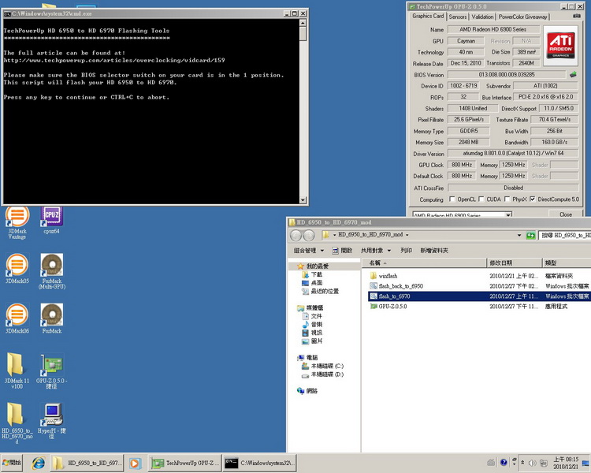Toggle the CUDA checkbox in GPU-Z

[481, 199]
